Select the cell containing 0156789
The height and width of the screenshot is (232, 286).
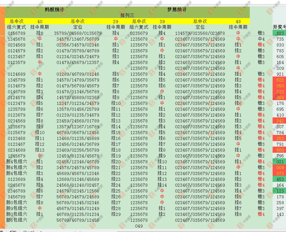pyautogui.click(x=16, y=33)
